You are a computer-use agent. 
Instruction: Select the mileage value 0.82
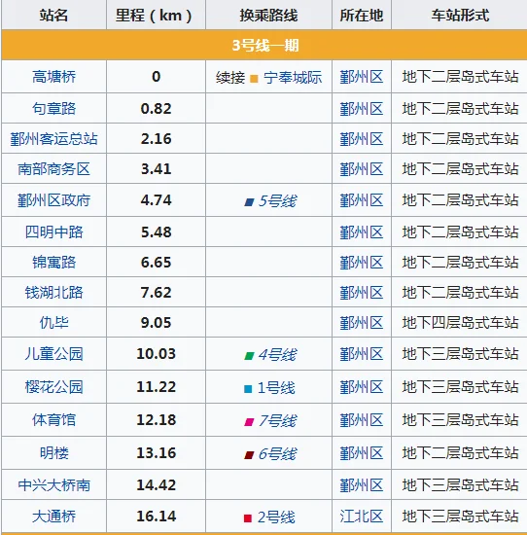point(157,109)
